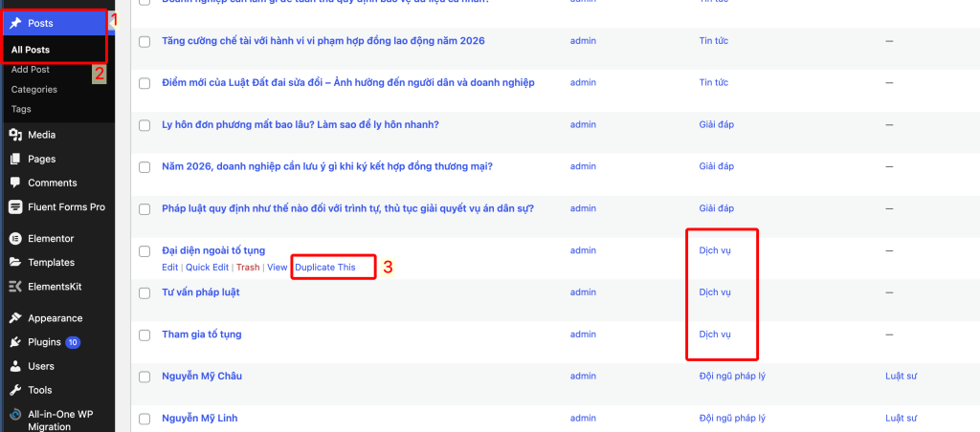Click the Pages icon in sidebar
The width and height of the screenshot is (980, 432).
15,159
